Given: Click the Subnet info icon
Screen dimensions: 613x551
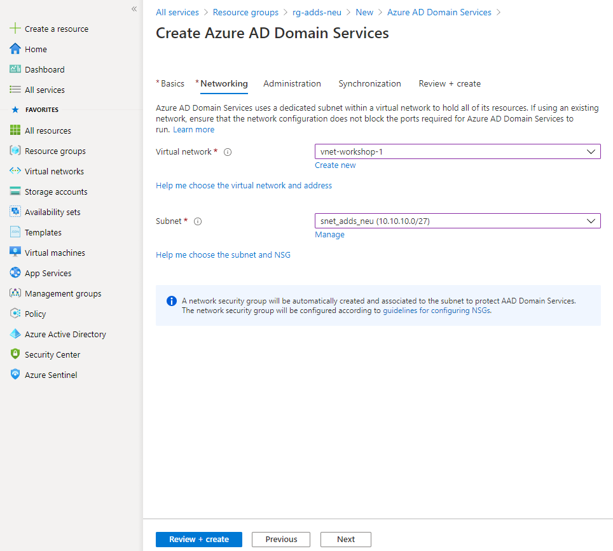Looking at the screenshot, I should (x=198, y=221).
